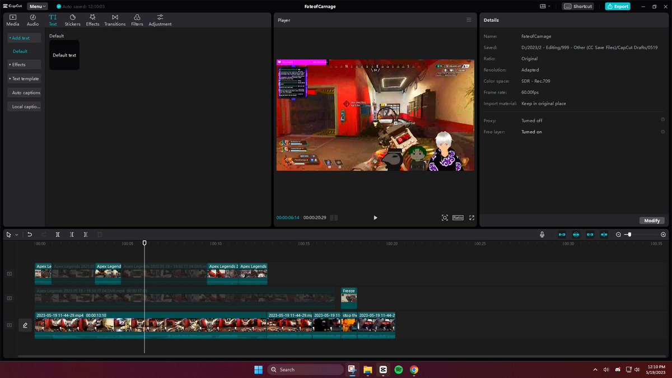Switch to the Filters tab
The image size is (672, 378).
coord(137,21)
